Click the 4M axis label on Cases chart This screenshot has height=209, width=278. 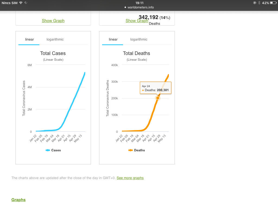(30, 87)
